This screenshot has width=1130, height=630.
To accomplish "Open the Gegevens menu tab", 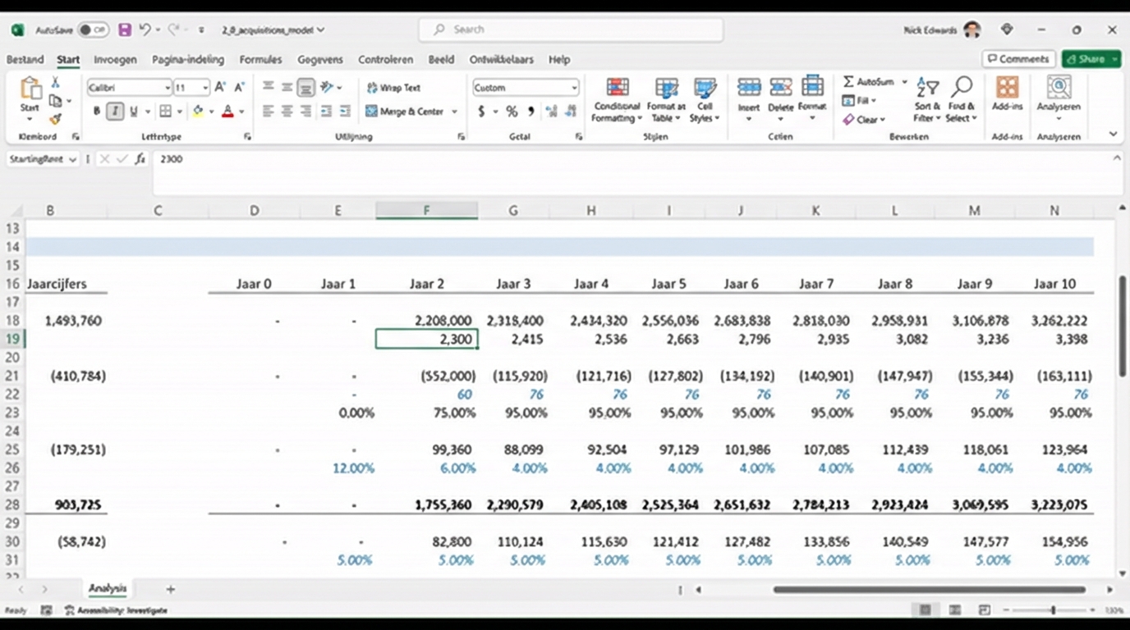I will (x=320, y=59).
